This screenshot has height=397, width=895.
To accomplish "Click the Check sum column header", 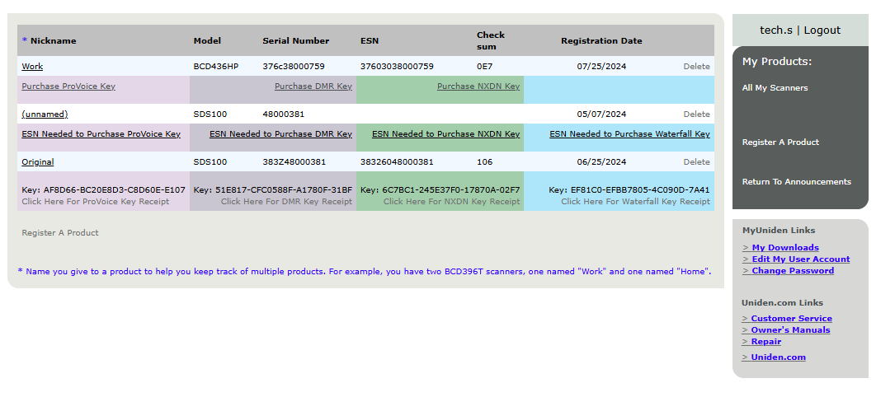I will coord(491,40).
